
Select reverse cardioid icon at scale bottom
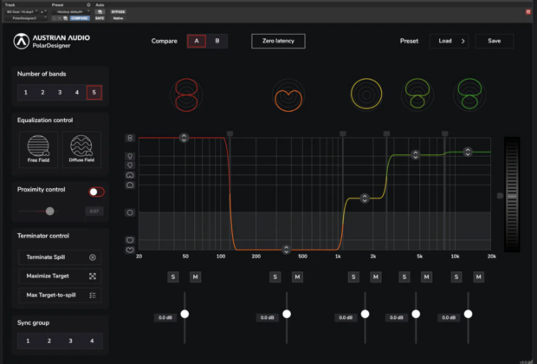[130, 250]
